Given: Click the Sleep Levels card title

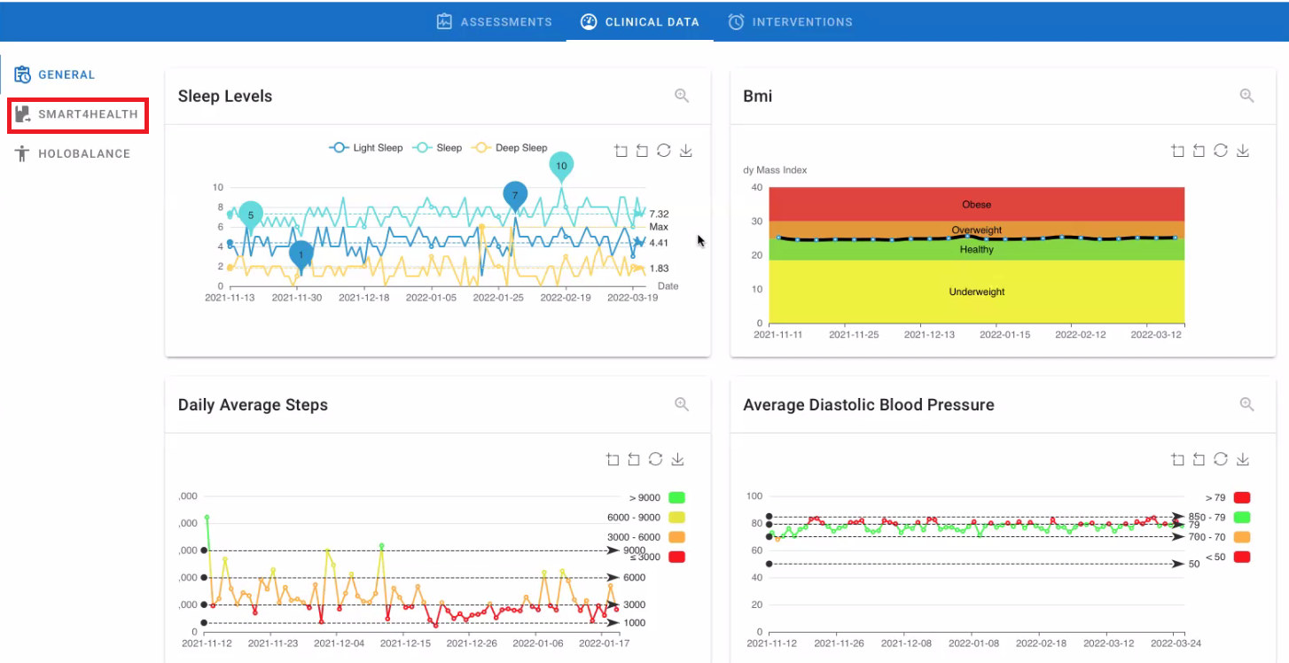Looking at the screenshot, I should (x=225, y=96).
